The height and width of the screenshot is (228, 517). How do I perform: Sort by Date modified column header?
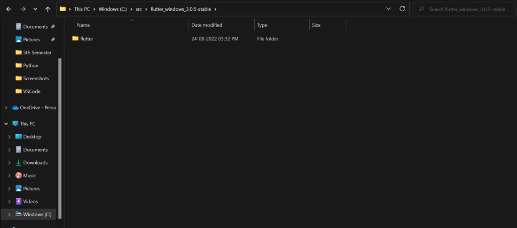coord(207,25)
